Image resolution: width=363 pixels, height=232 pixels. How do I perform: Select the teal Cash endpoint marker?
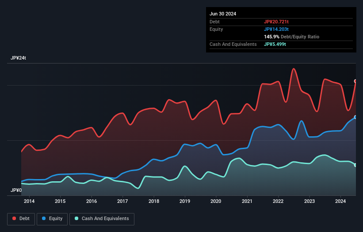(x=355, y=165)
